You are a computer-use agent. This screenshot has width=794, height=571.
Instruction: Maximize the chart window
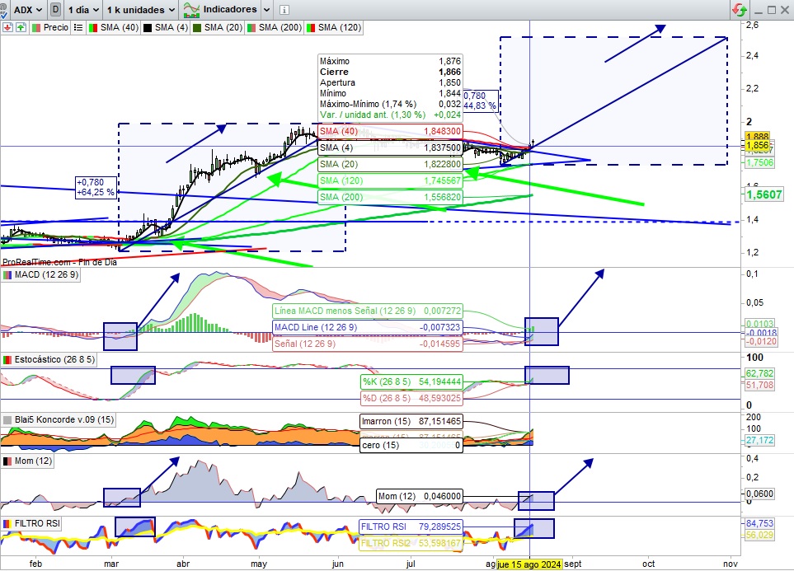[x=772, y=10]
